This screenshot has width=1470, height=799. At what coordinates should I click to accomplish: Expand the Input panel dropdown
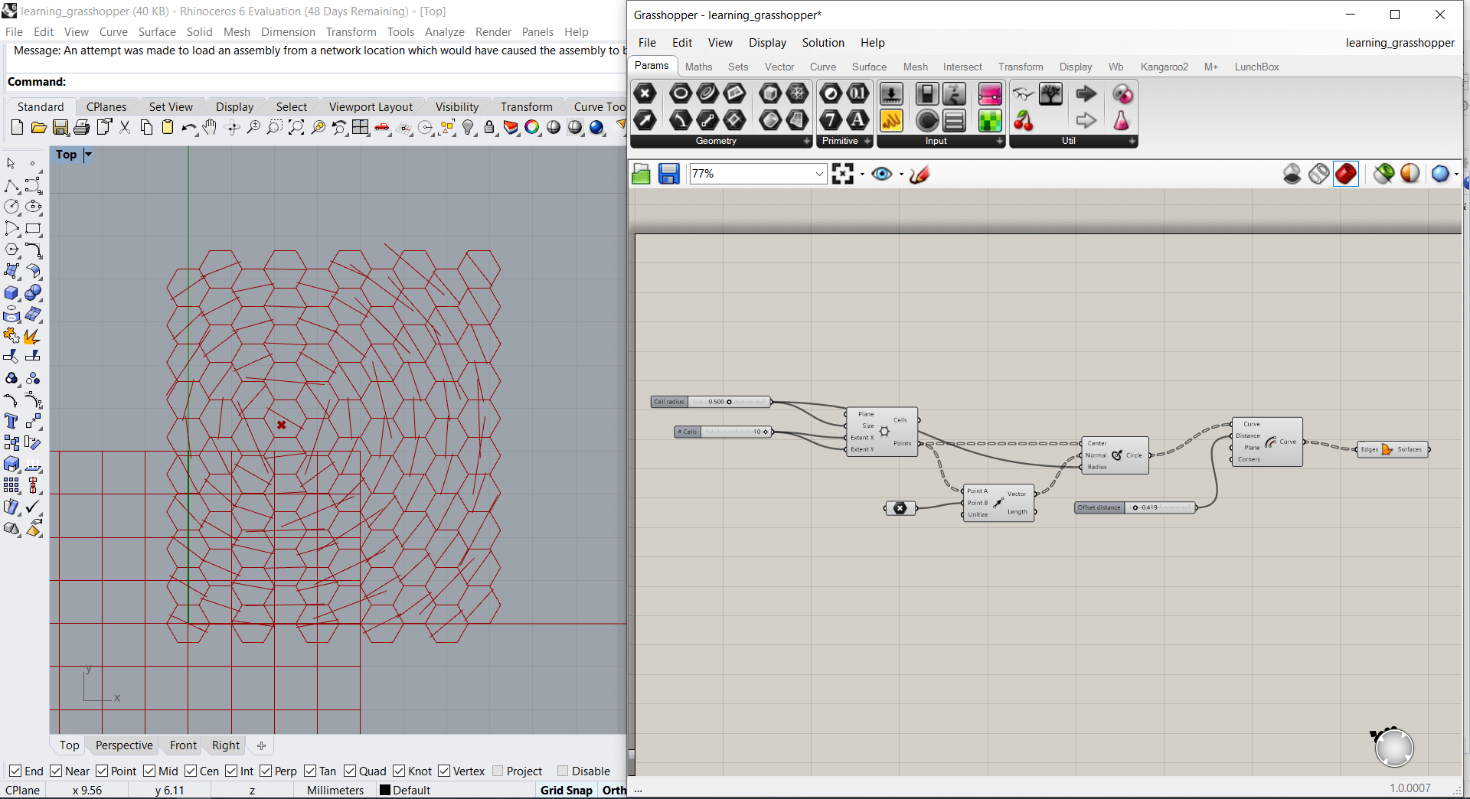pyautogui.click(x=999, y=142)
